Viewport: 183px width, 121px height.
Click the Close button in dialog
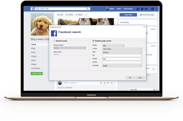[x=140, y=78]
